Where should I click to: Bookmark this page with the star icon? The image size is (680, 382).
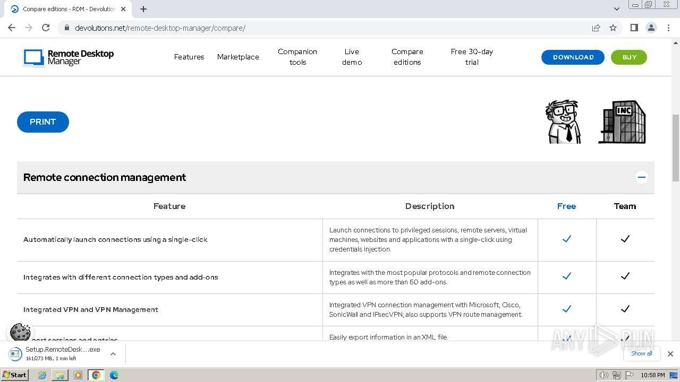tap(613, 28)
